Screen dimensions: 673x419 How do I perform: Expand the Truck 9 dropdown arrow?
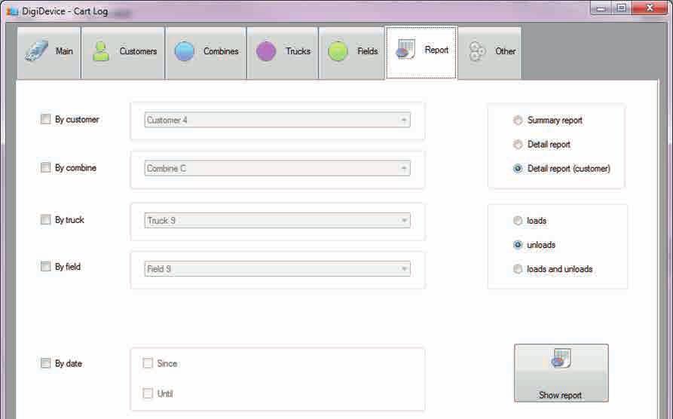point(404,221)
